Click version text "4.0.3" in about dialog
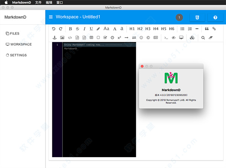Viewport: 226px width, 168px height. click(163, 95)
